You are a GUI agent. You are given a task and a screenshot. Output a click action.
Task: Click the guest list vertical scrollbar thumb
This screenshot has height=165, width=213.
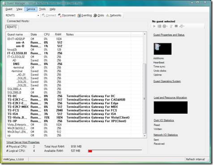(145, 98)
